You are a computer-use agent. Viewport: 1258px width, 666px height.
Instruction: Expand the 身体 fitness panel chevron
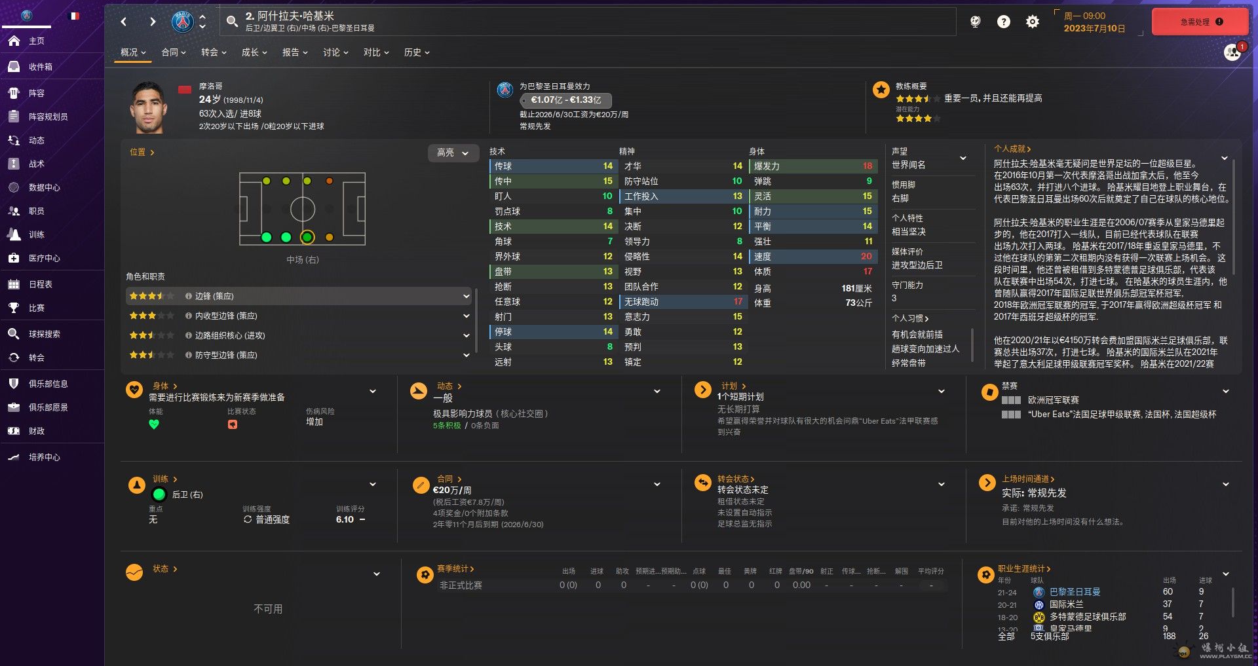[x=373, y=391]
